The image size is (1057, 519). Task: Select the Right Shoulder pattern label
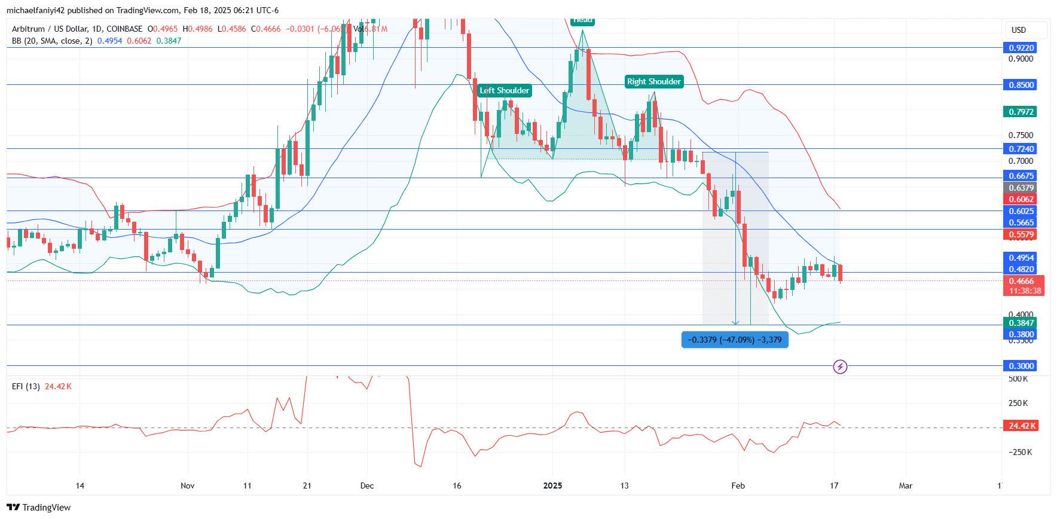(654, 81)
